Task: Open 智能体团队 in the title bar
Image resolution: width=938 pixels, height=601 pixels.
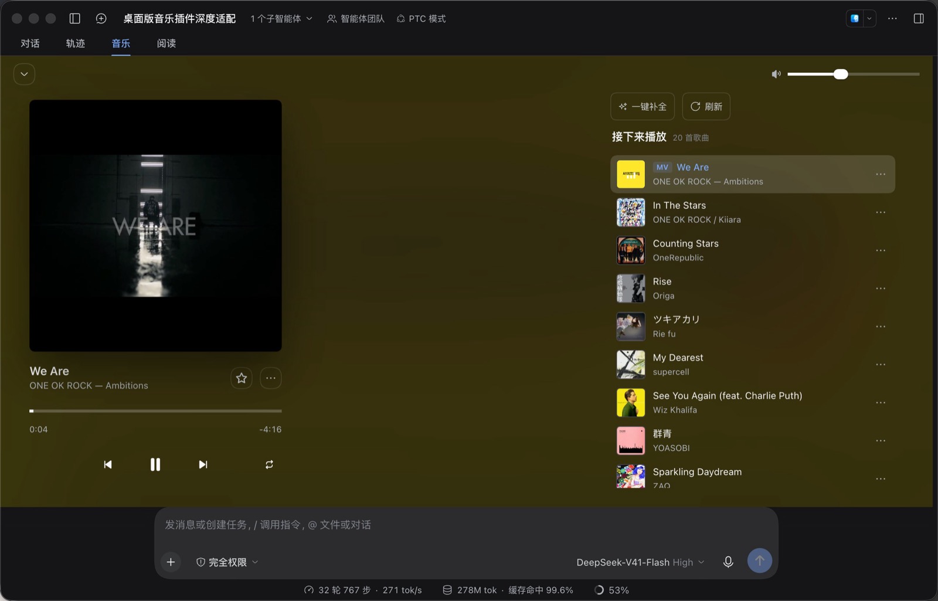Action: (x=356, y=19)
